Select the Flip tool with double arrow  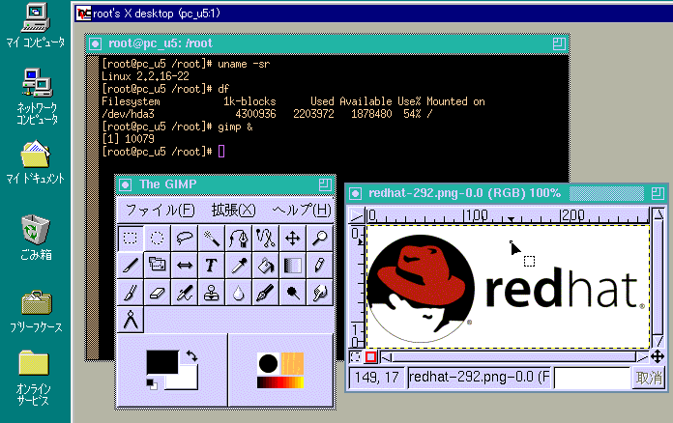coord(184,266)
